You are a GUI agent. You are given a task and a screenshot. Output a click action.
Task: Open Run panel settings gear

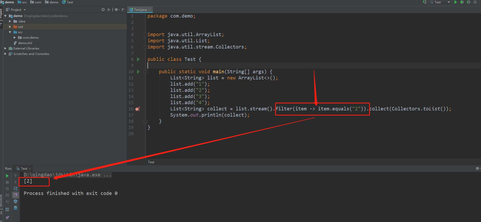(477, 168)
